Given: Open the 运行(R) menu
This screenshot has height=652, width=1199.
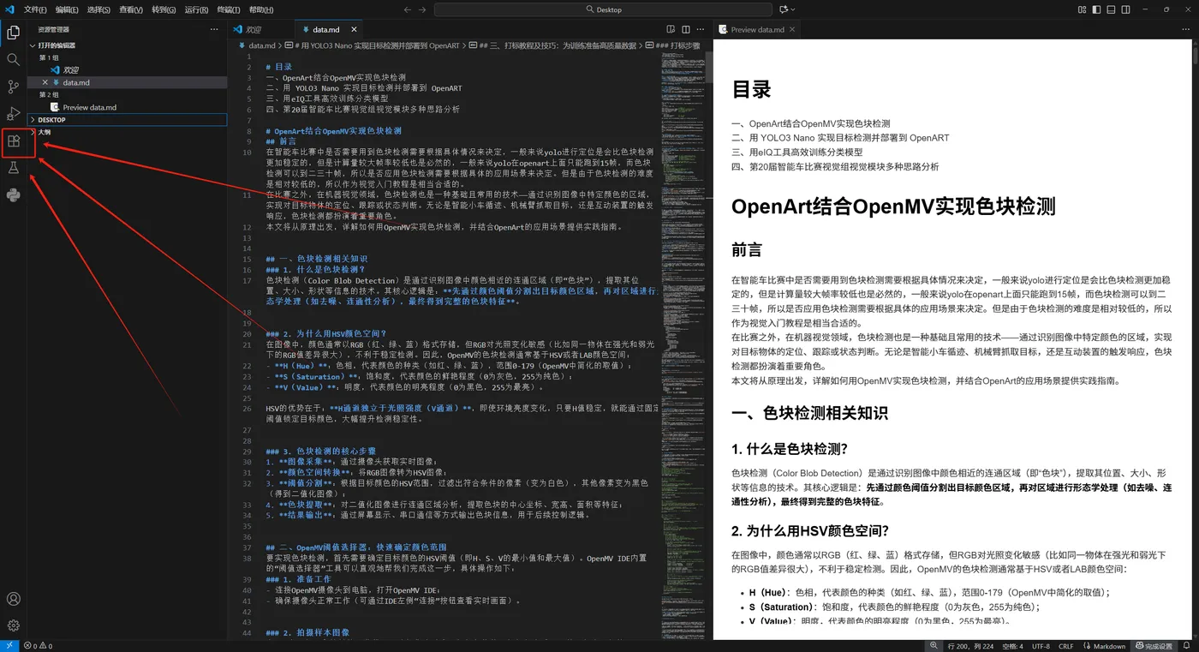Looking at the screenshot, I should 196,9.
